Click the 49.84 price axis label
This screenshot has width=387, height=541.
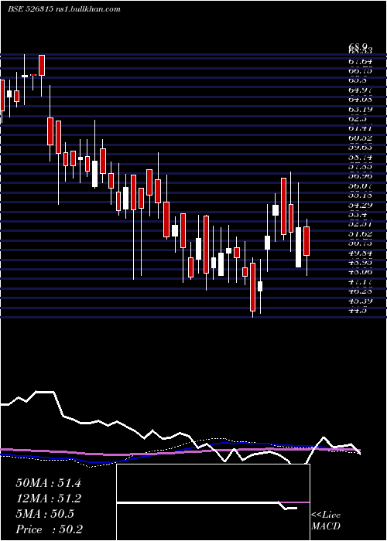[x=361, y=253]
